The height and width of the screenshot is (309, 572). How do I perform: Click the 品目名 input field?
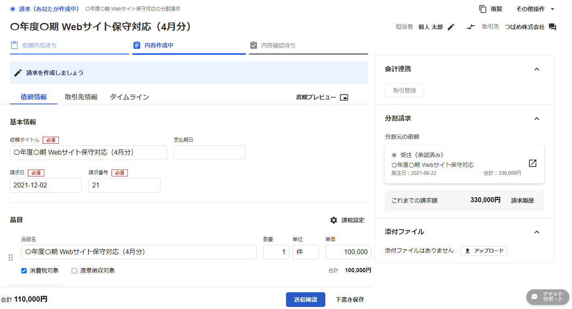[139, 252]
